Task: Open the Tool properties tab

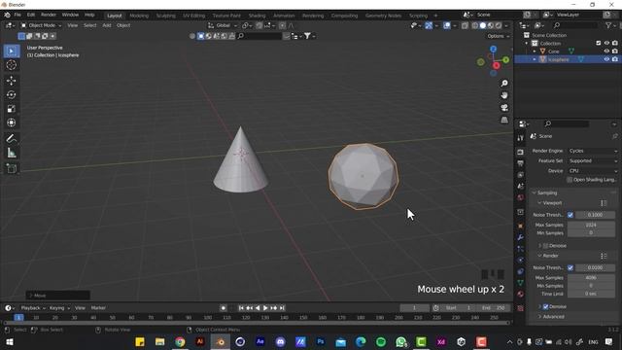Action: pyautogui.click(x=521, y=138)
